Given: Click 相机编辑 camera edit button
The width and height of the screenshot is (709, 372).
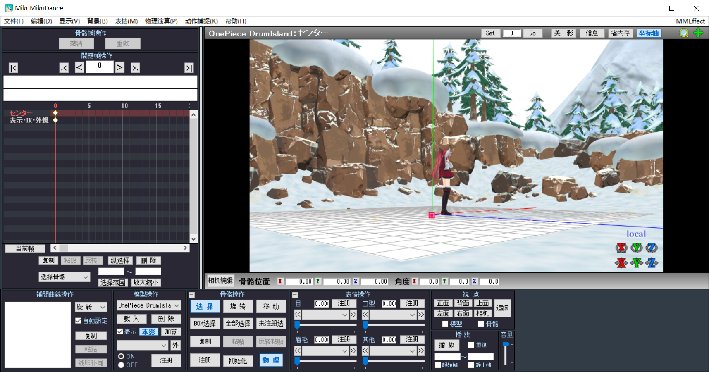Looking at the screenshot, I should tap(220, 281).
